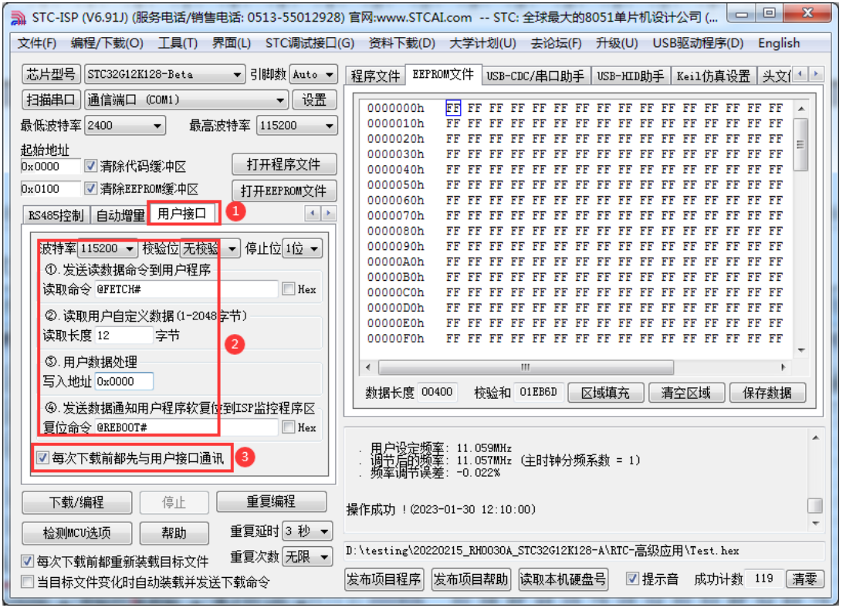846x611 pixels.
Task: Switch to 自动增量 tab
Action: coord(120,216)
